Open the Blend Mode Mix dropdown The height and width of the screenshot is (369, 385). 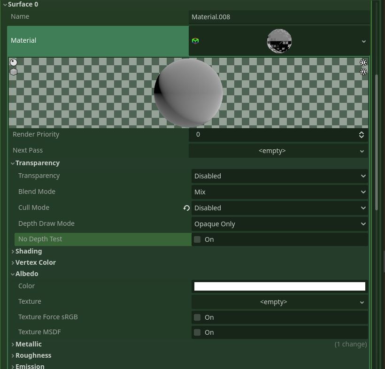tap(280, 192)
